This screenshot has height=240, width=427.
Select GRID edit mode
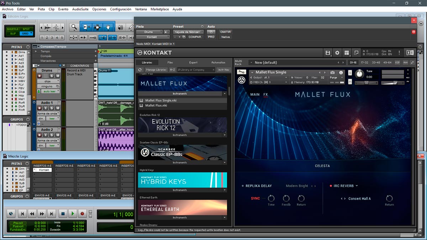(x=26, y=33)
